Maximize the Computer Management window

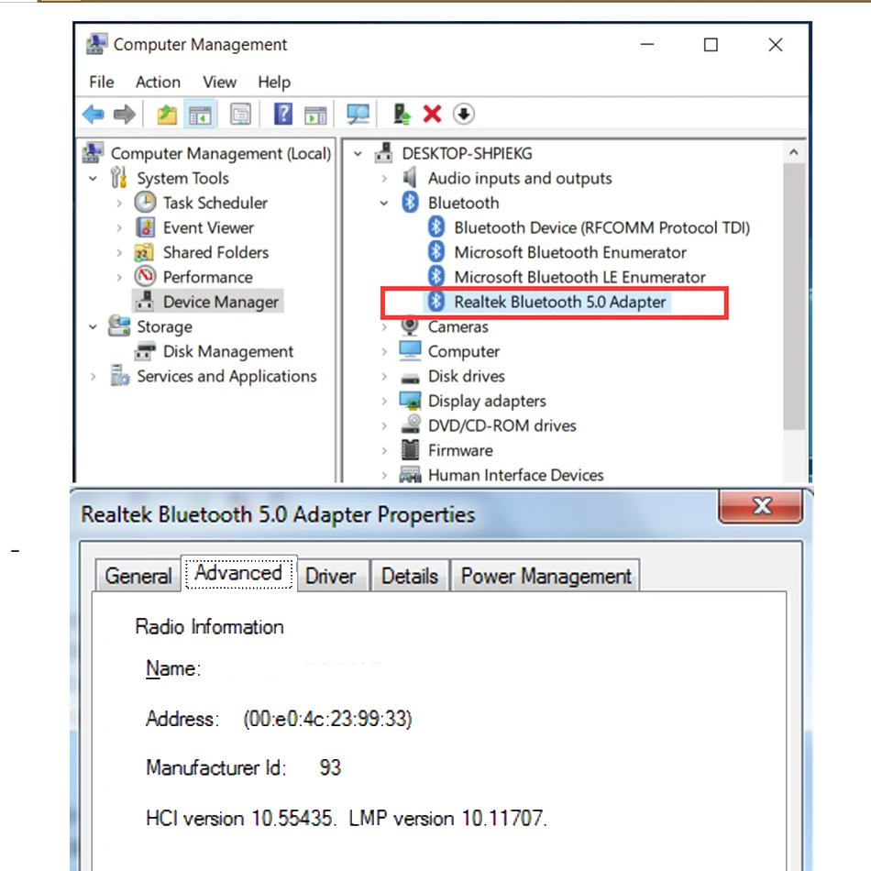(x=711, y=44)
